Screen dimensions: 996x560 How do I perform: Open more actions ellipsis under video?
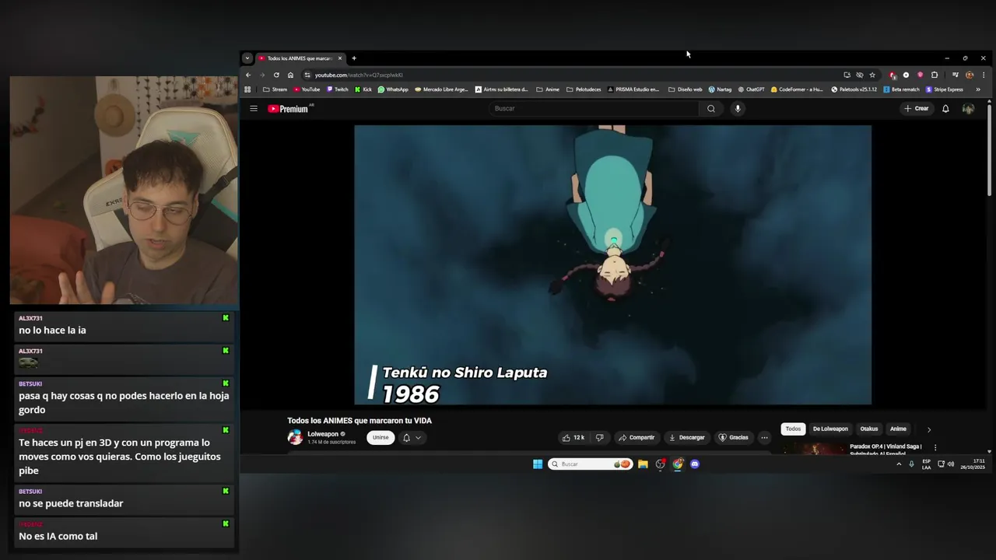pyautogui.click(x=764, y=438)
